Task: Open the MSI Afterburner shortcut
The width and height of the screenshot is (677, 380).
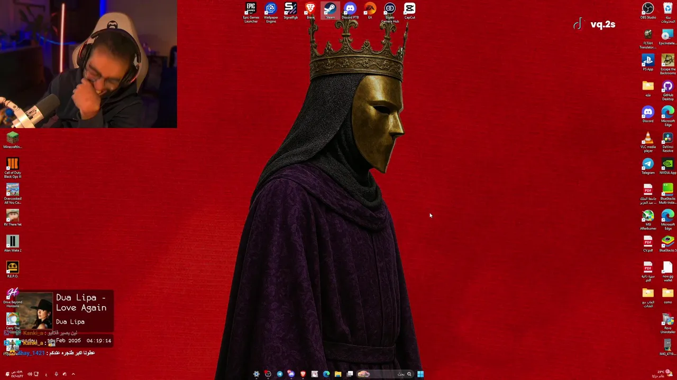Action: tap(648, 220)
